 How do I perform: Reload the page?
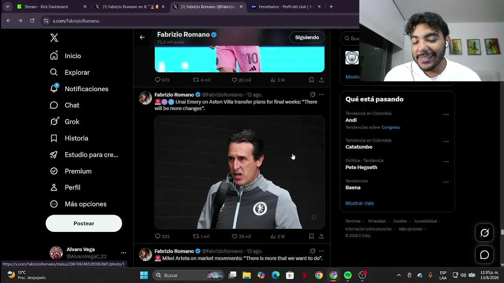click(32, 21)
